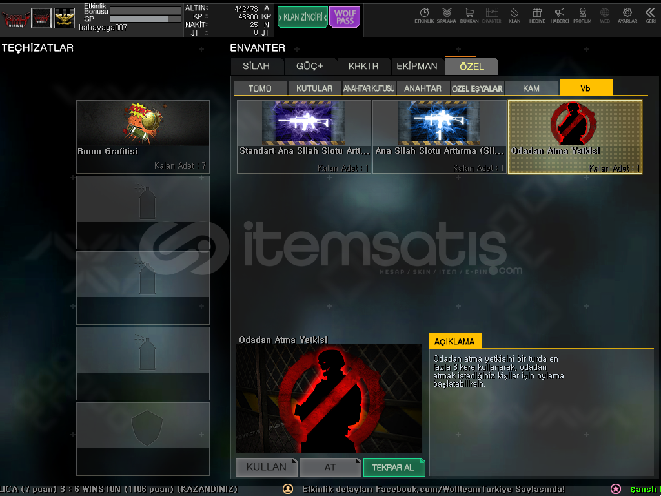Click the Wolfteam logo at top-left
661x496 pixels.
[x=15, y=18]
